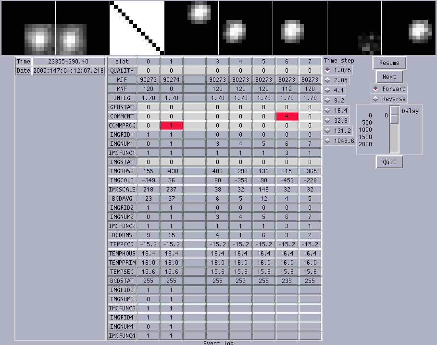Screen dimensions: 437x345
Task: Choose the 1049.6 time step
Action: [339, 141]
